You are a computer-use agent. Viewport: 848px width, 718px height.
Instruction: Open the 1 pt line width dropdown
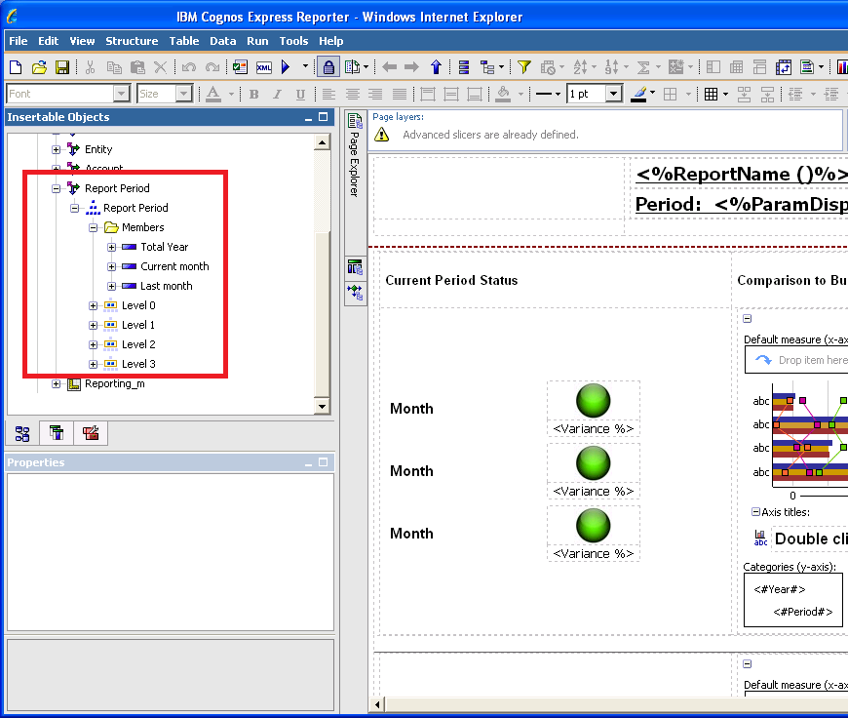613,94
